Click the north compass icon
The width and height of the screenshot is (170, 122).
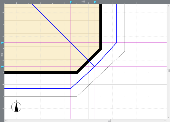tap(16, 106)
